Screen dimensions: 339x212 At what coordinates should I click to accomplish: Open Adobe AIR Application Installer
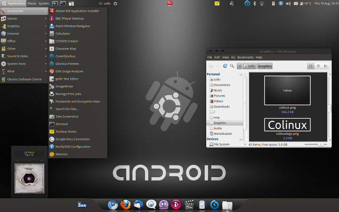78,11
